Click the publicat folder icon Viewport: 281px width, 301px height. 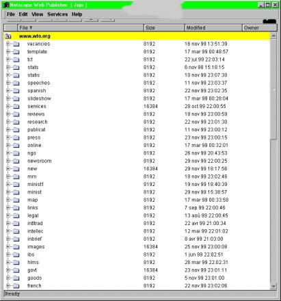[16, 130]
